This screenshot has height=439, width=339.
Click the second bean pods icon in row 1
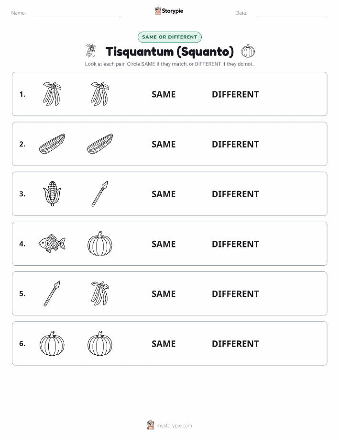pos(100,94)
